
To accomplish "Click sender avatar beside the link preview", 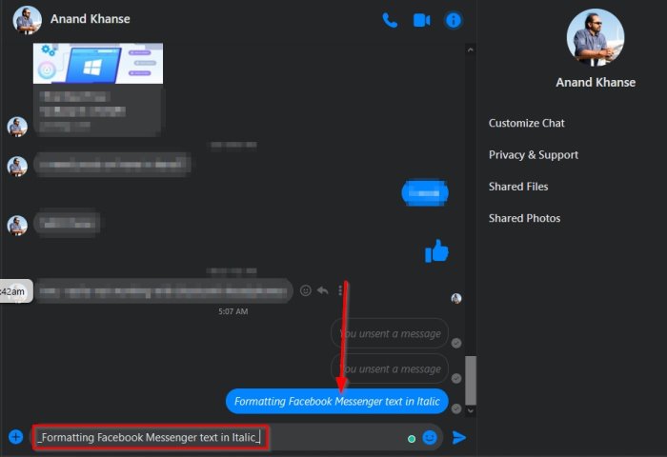I will coord(17,127).
